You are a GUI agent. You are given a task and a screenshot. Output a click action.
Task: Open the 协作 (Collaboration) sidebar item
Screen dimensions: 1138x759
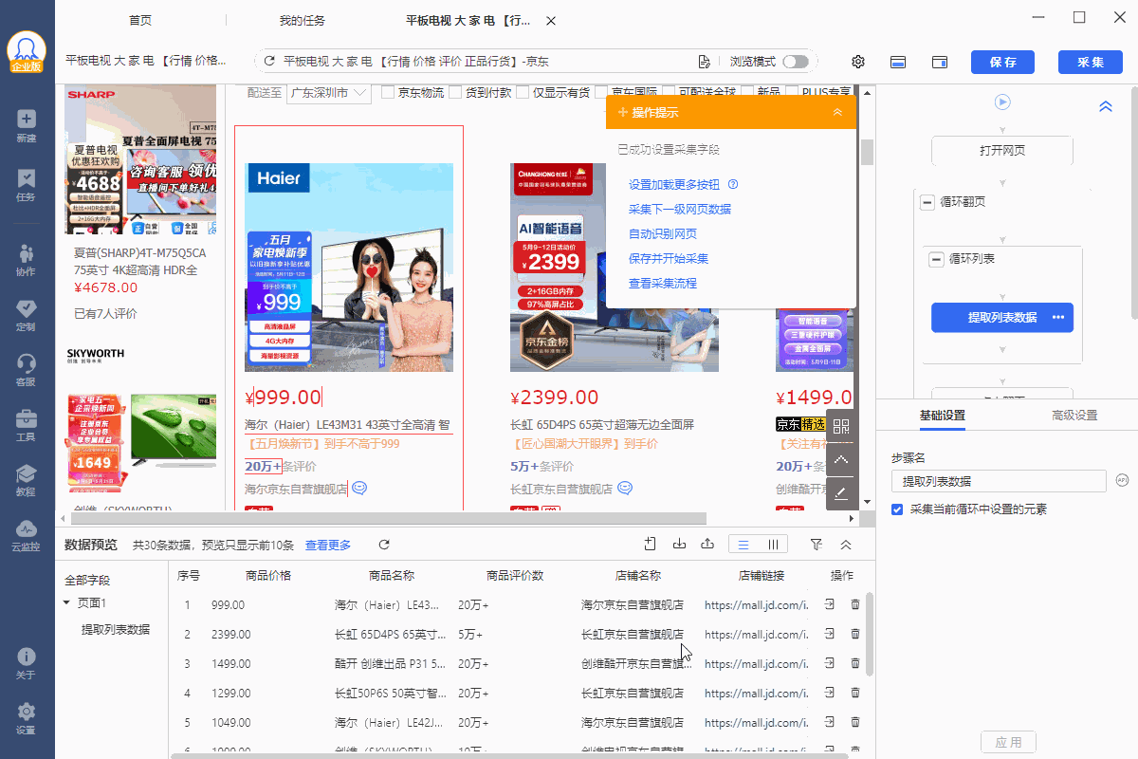click(27, 260)
